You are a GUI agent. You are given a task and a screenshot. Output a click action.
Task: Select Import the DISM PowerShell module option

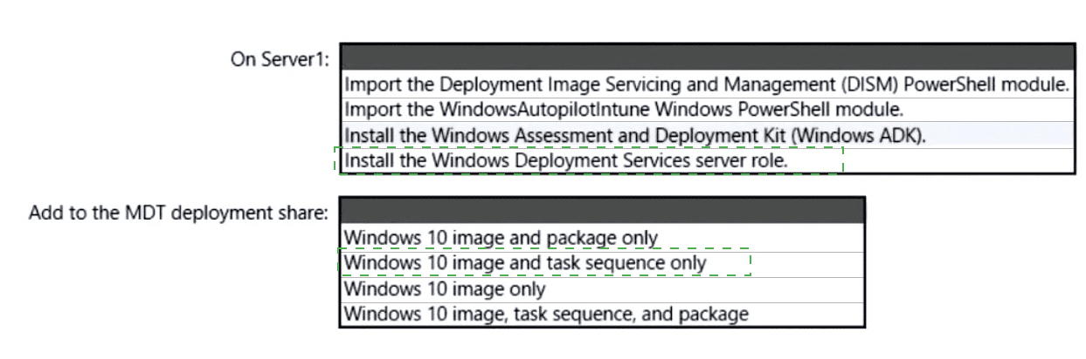[x=707, y=85]
